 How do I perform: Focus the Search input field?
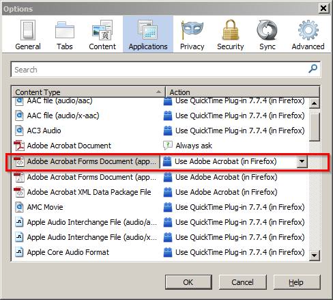point(166,69)
